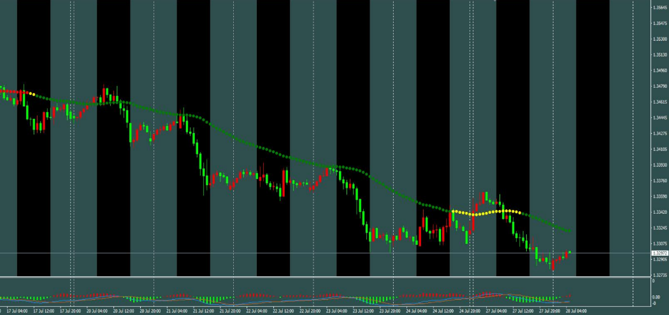Click the 22 Jul 04:00 time label
This screenshot has width=669, height=315.
(257, 311)
